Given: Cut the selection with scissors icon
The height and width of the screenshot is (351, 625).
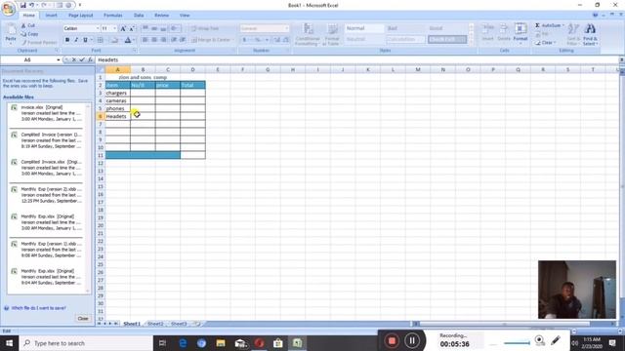Looking at the screenshot, I should pyautogui.click(x=28, y=25).
